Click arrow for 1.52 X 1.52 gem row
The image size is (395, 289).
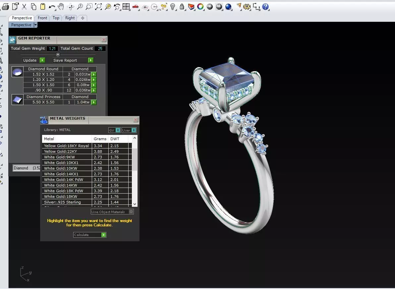pyautogui.click(x=94, y=74)
